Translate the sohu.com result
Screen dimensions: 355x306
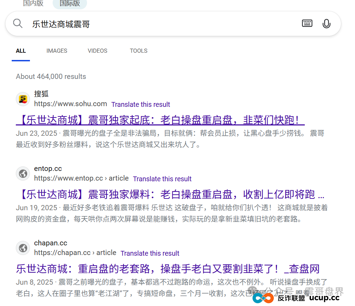tap(141, 104)
